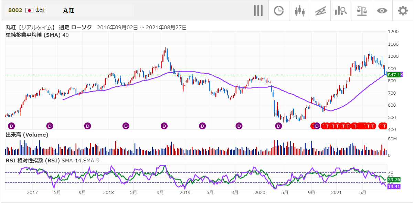Open the indicator search bar-chart icon
The height and width of the screenshot is (203, 414).
click(x=341, y=11)
